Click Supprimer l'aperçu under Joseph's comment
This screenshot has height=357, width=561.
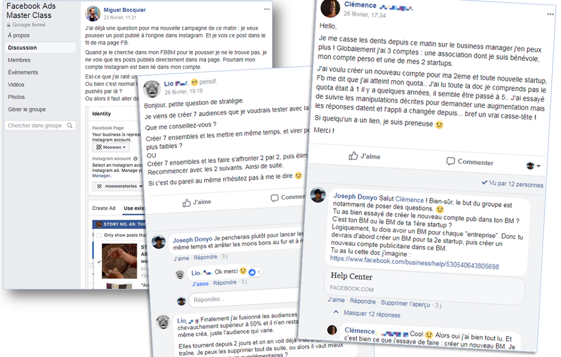[405, 303]
